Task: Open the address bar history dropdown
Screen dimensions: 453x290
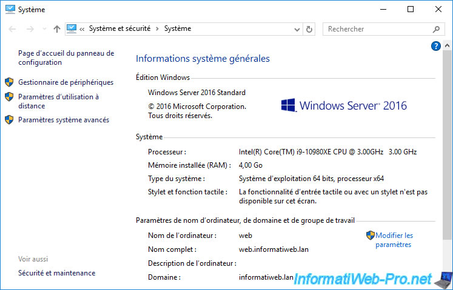Action: coord(297,29)
